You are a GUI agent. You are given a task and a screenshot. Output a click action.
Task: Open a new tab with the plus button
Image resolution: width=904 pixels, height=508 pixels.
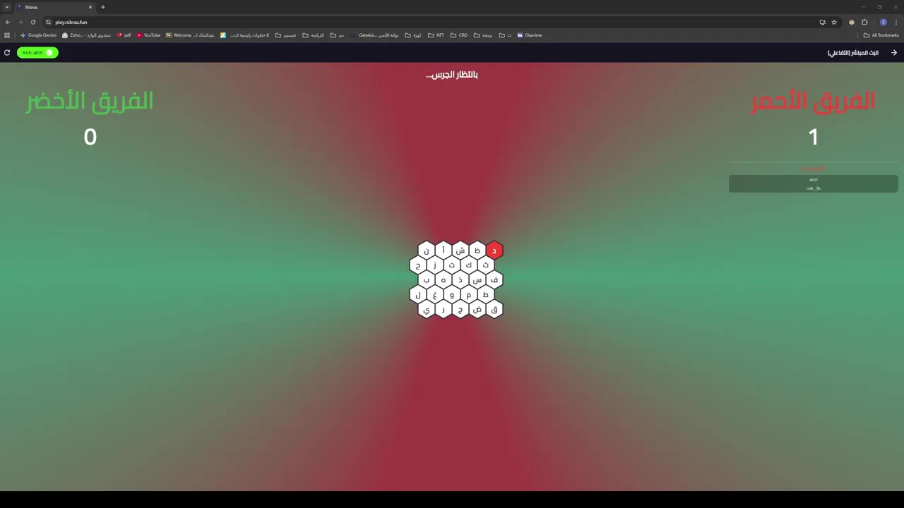click(x=102, y=7)
